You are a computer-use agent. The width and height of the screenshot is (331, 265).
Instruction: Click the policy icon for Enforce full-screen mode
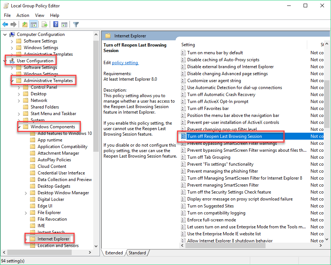(x=184, y=220)
